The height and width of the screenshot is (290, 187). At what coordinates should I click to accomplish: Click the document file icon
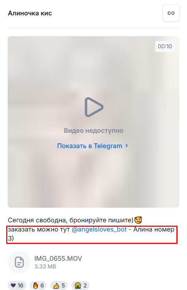click(x=19, y=262)
